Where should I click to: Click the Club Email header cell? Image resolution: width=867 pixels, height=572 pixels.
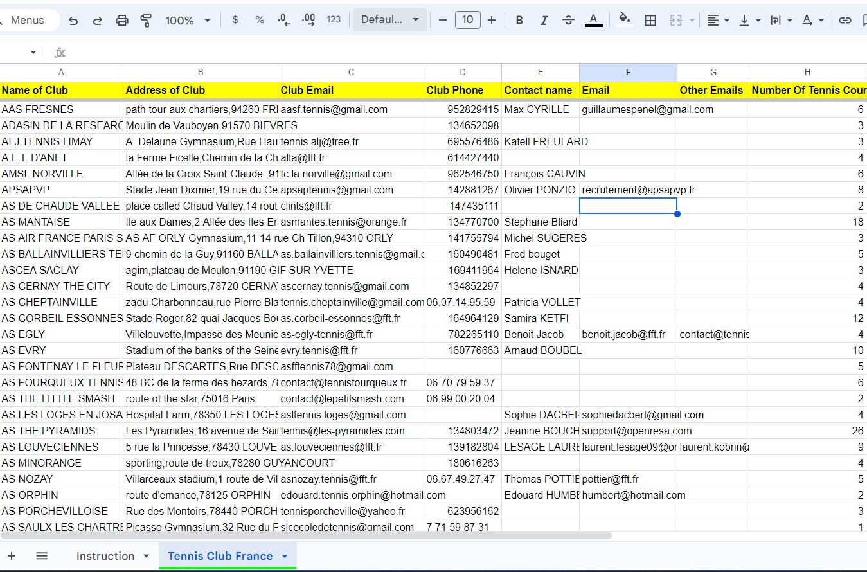tap(351, 90)
